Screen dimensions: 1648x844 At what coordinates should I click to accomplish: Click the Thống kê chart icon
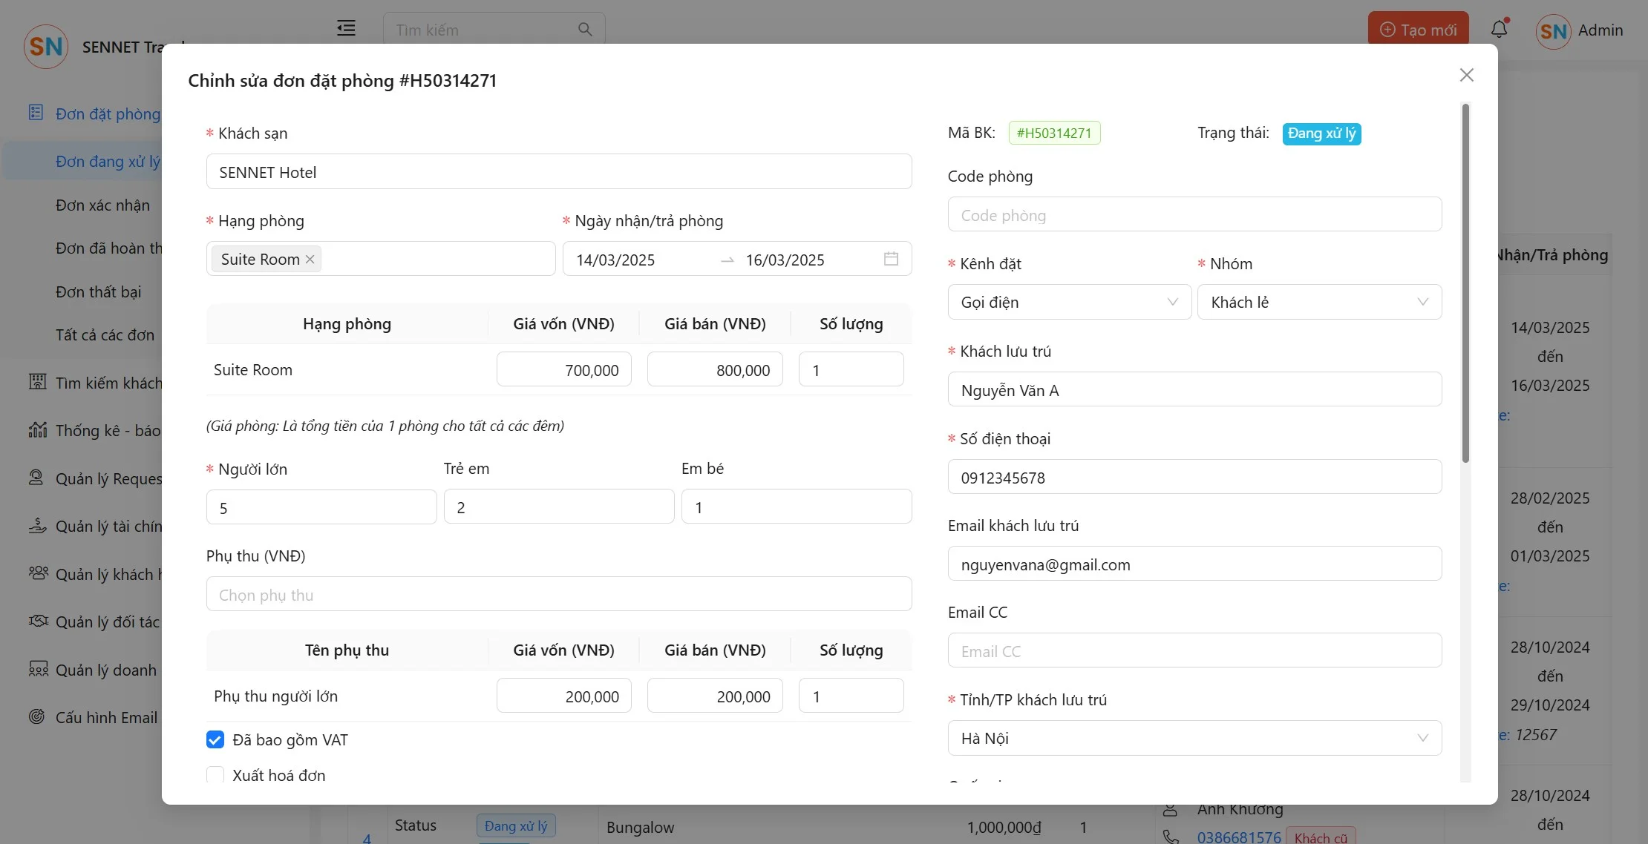pos(37,430)
